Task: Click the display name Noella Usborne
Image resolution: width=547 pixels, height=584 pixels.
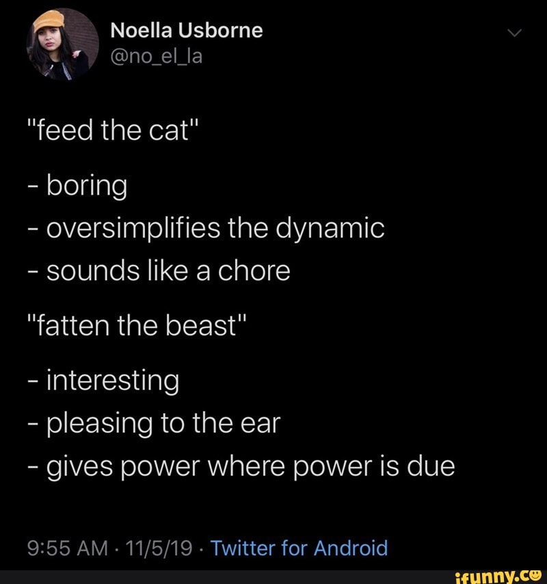Action: click(186, 29)
